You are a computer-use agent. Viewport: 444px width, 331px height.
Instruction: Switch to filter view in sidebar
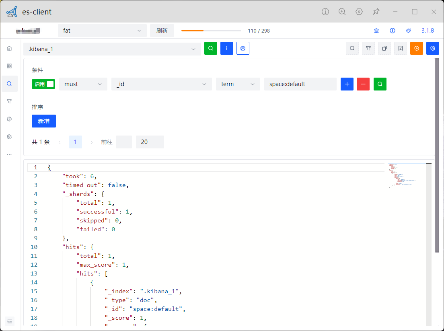pyautogui.click(x=9, y=101)
